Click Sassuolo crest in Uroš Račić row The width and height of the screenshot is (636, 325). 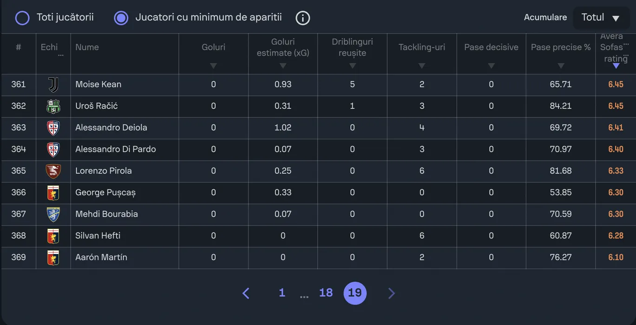pyautogui.click(x=53, y=106)
